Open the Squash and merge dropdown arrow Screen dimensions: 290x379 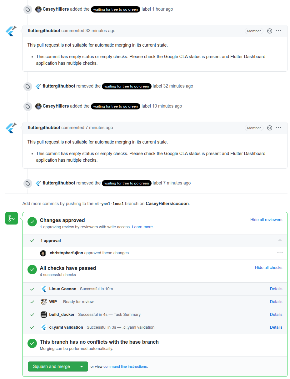pos(82,366)
